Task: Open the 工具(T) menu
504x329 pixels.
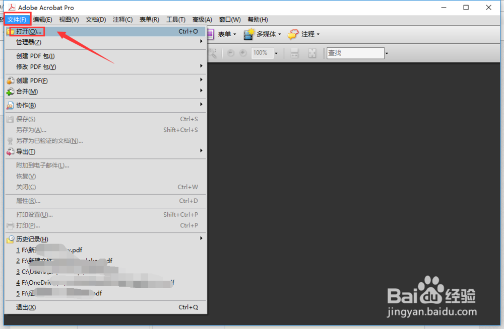Action: point(176,20)
